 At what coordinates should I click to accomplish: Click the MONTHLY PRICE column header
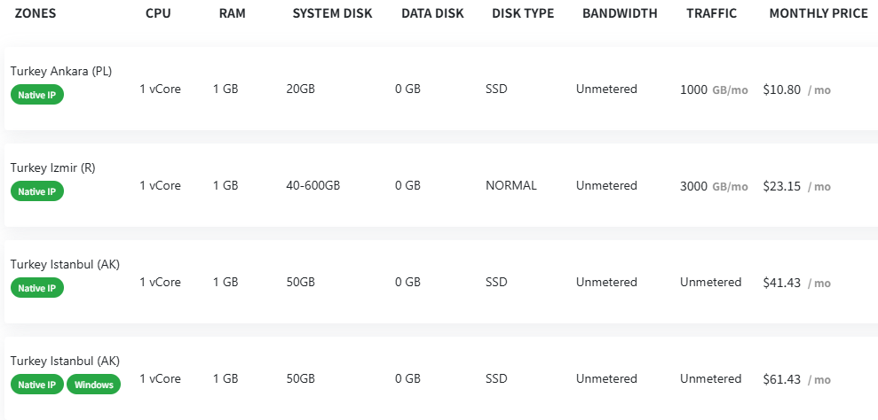[x=819, y=13]
